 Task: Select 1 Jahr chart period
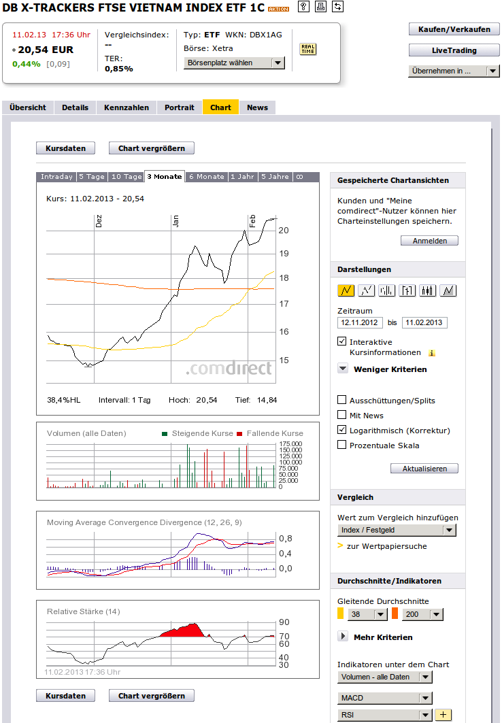pos(242,177)
